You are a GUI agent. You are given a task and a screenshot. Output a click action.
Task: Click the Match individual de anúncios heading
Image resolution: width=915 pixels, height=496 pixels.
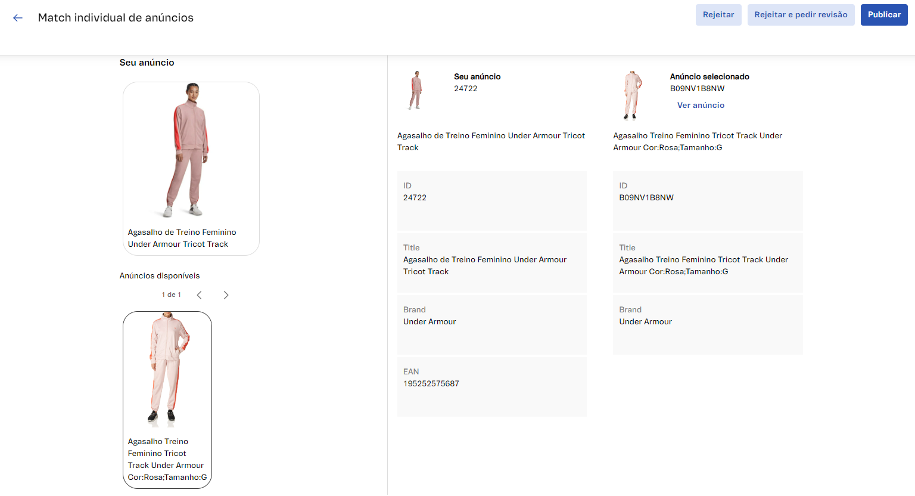click(116, 18)
